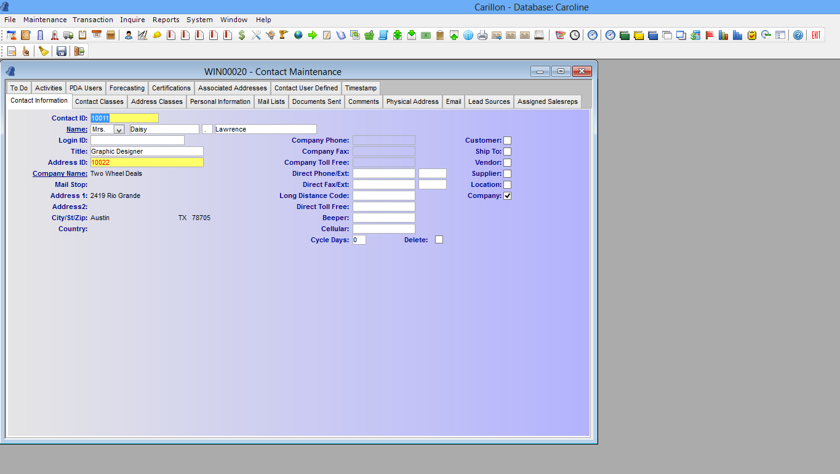Click the green dollar sign toolbar icon
Image resolution: width=840 pixels, height=474 pixels.
[x=242, y=35]
